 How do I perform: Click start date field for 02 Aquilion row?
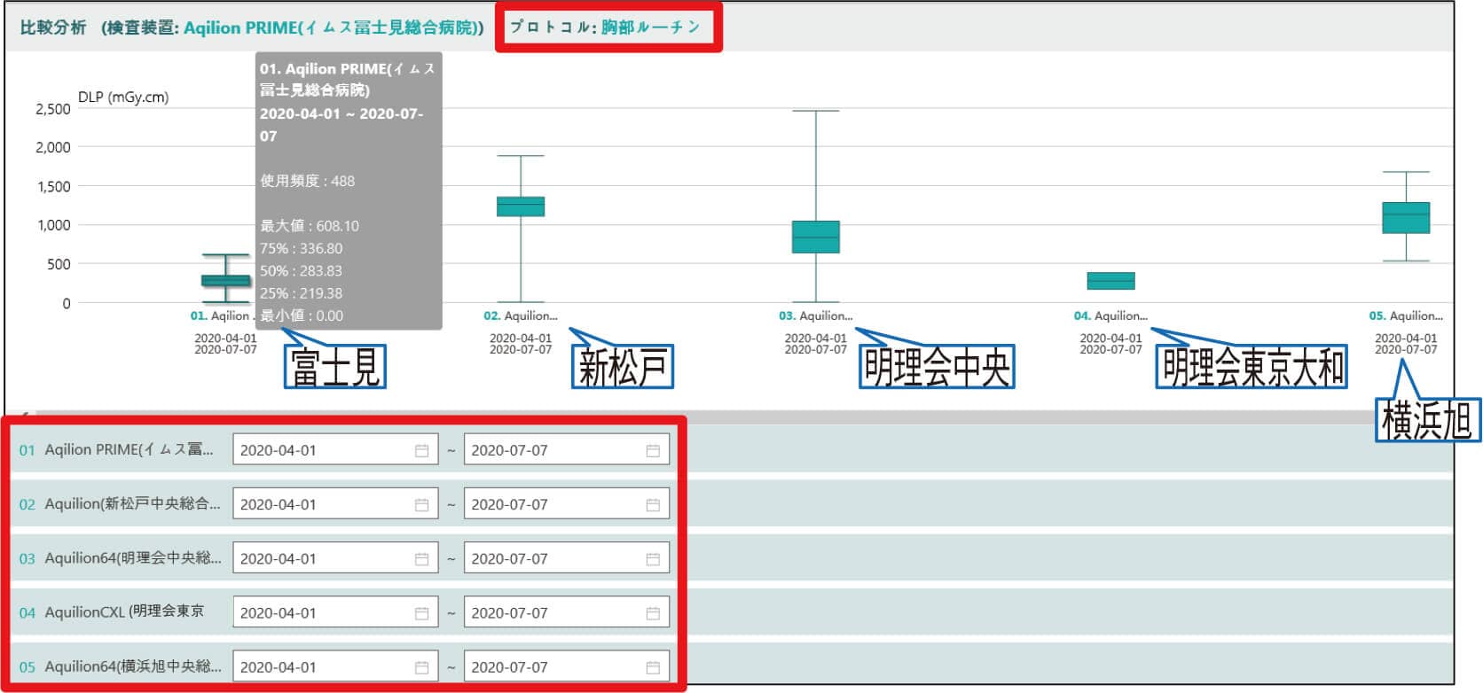click(x=335, y=504)
